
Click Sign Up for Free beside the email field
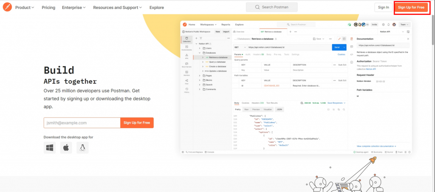[137, 123]
